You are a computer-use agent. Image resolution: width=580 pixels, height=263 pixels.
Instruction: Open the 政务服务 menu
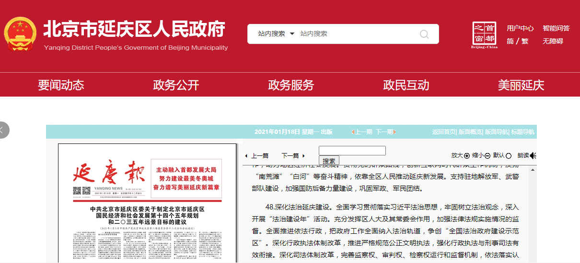click(291, 85)
